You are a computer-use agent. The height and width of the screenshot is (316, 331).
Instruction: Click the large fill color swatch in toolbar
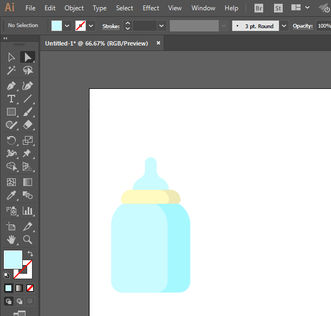13,259
